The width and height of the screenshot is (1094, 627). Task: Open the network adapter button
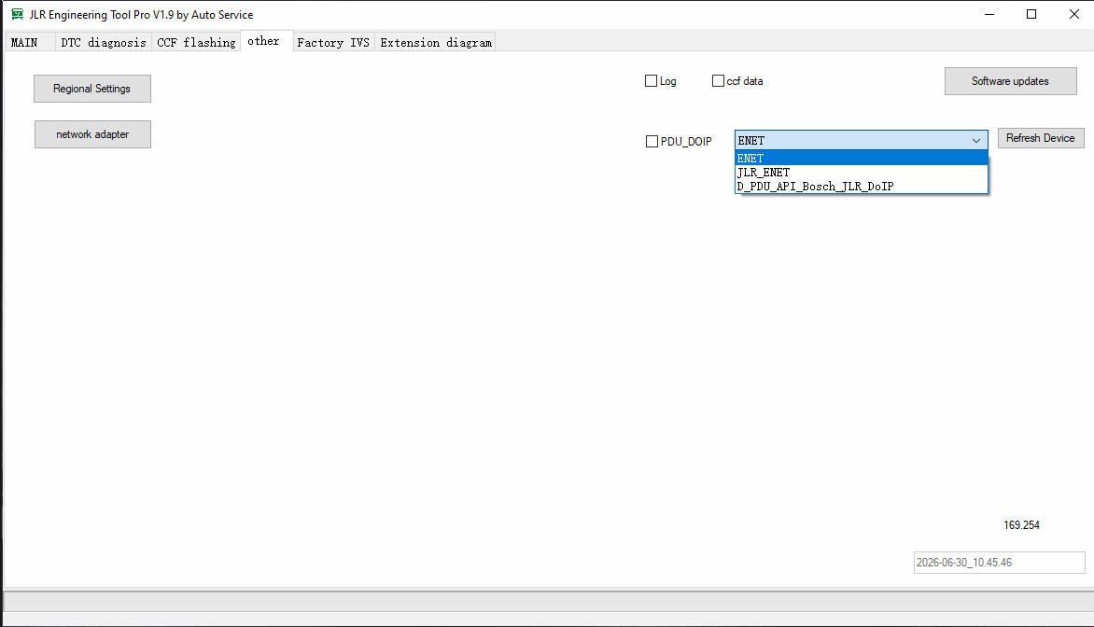(x=92, y=134)
